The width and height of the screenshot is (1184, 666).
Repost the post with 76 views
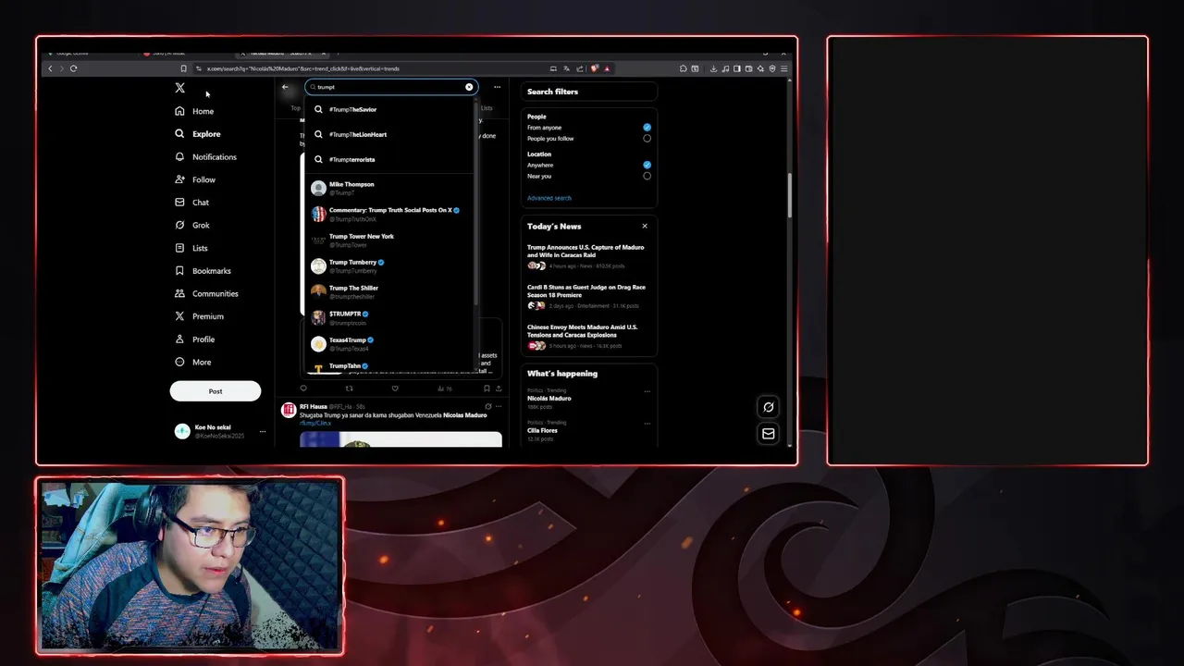pos(349,388)
